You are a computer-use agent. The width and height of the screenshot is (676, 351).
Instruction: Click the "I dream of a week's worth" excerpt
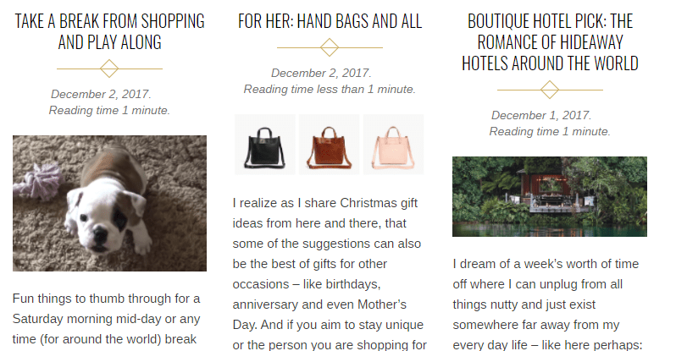pyautogui.click(x=547, y=304)
